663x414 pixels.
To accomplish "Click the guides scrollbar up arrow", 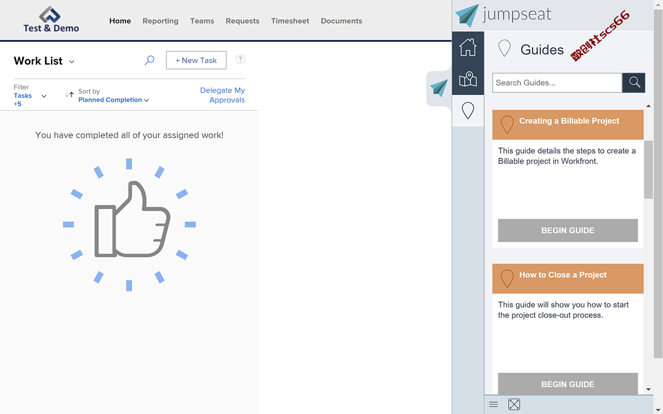I will click(648, 106).
